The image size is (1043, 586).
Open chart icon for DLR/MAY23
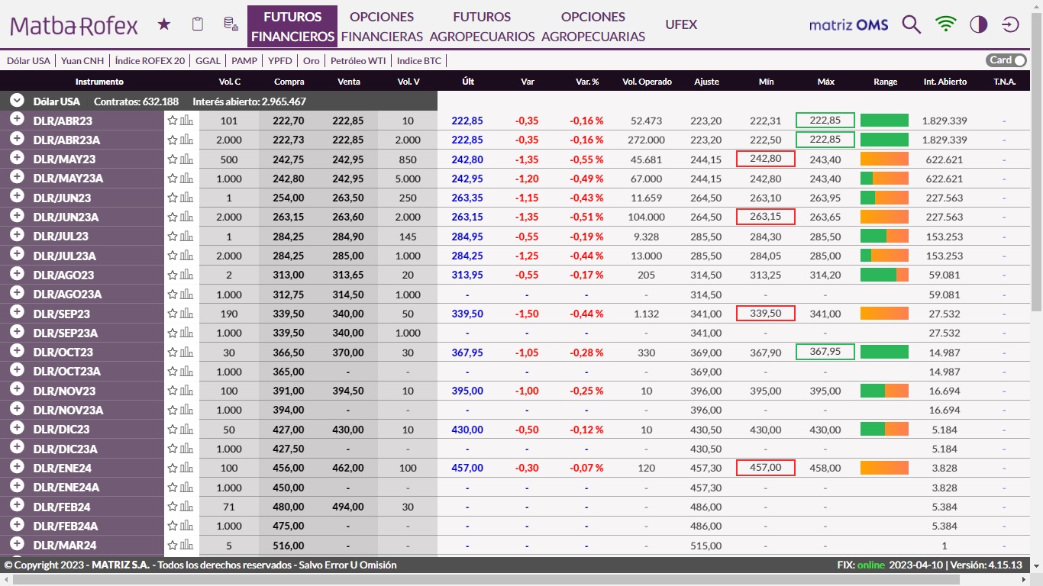point(187,159)
